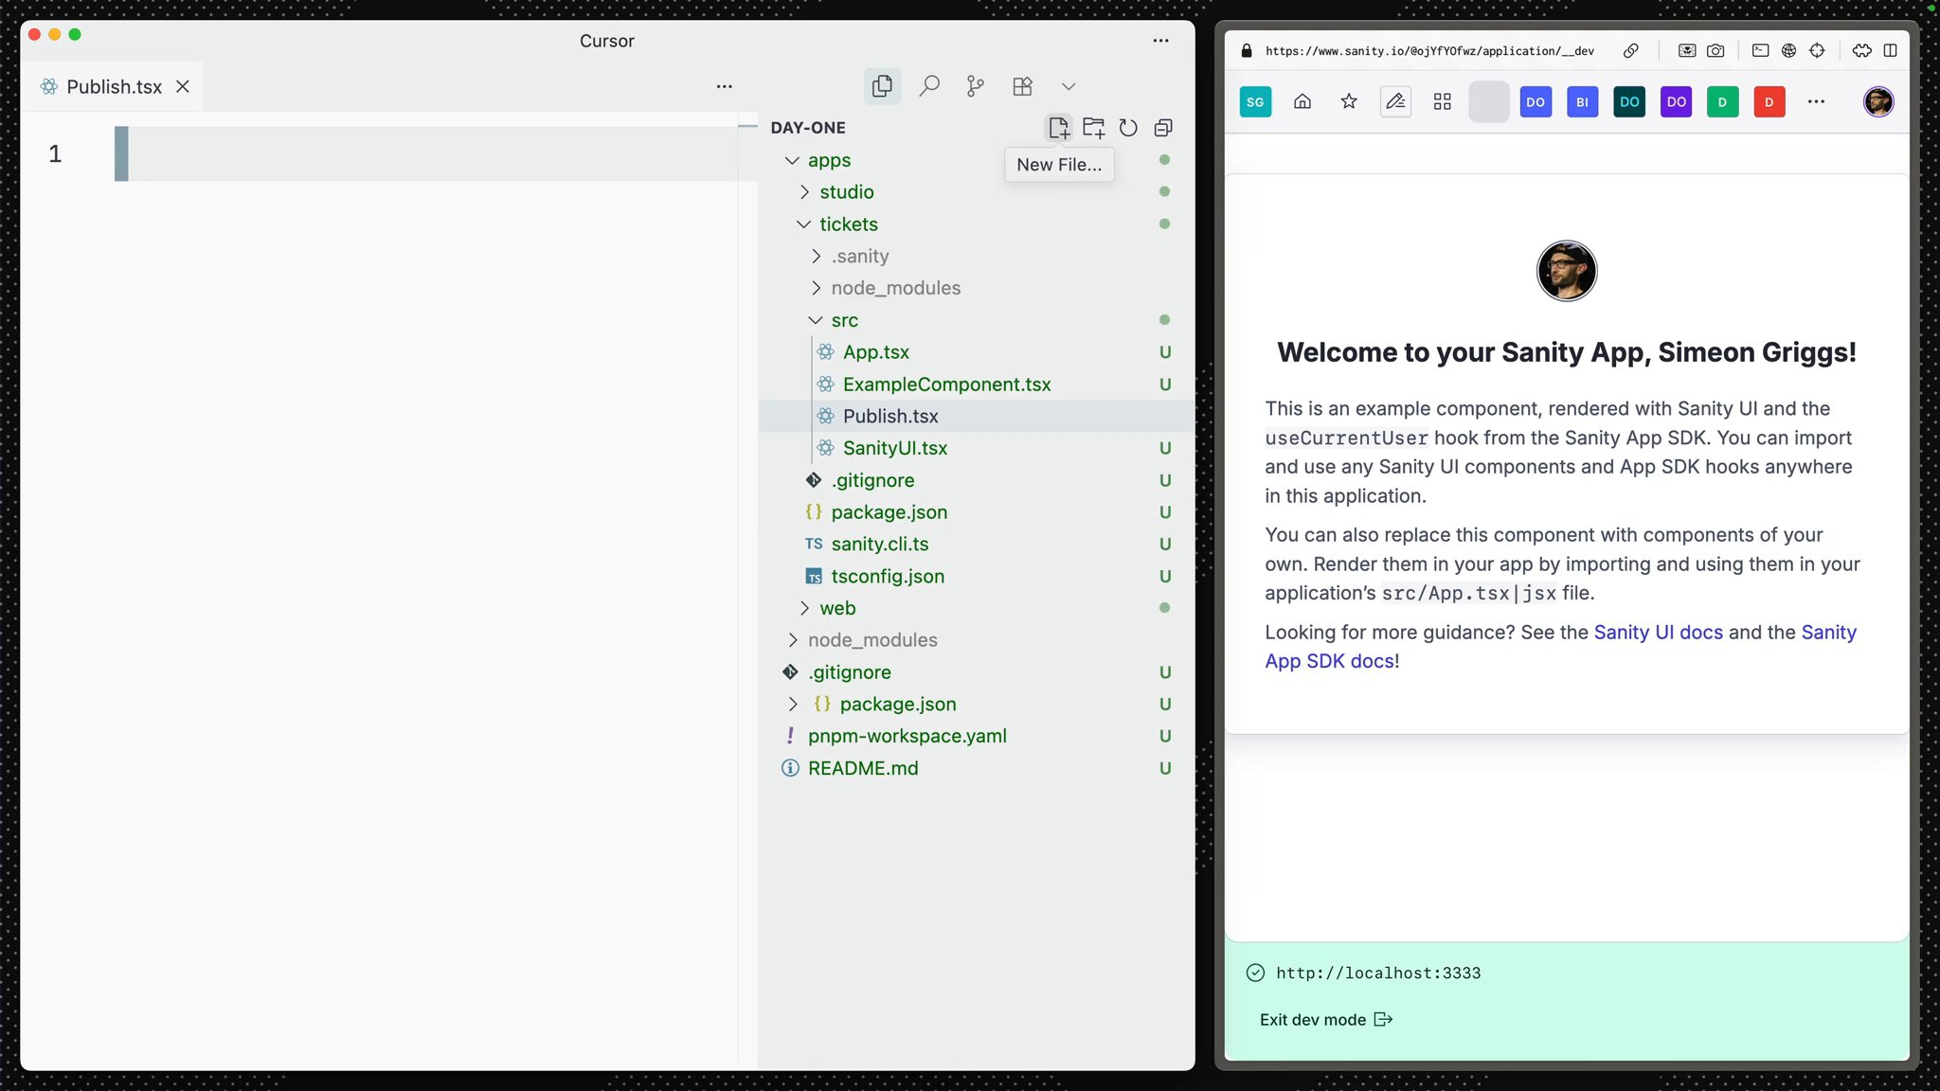This screenshot has width=1940, height=1091.
Task: Expand node_modules inside tickets
Action: tap(816, 288)
